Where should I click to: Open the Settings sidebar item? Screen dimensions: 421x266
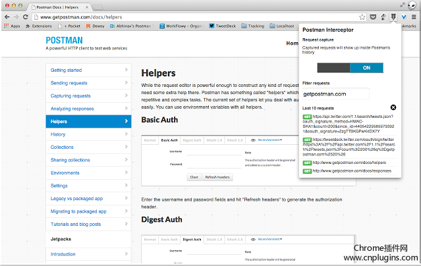[x=88, y=186]
